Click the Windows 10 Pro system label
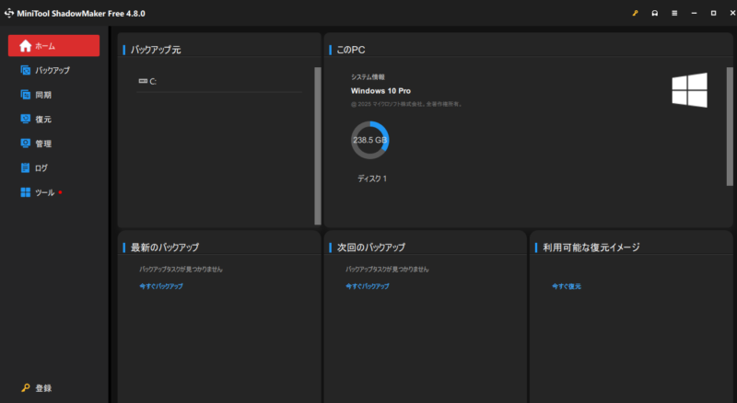This screenshot has height=403, width=737. (382, 91)
